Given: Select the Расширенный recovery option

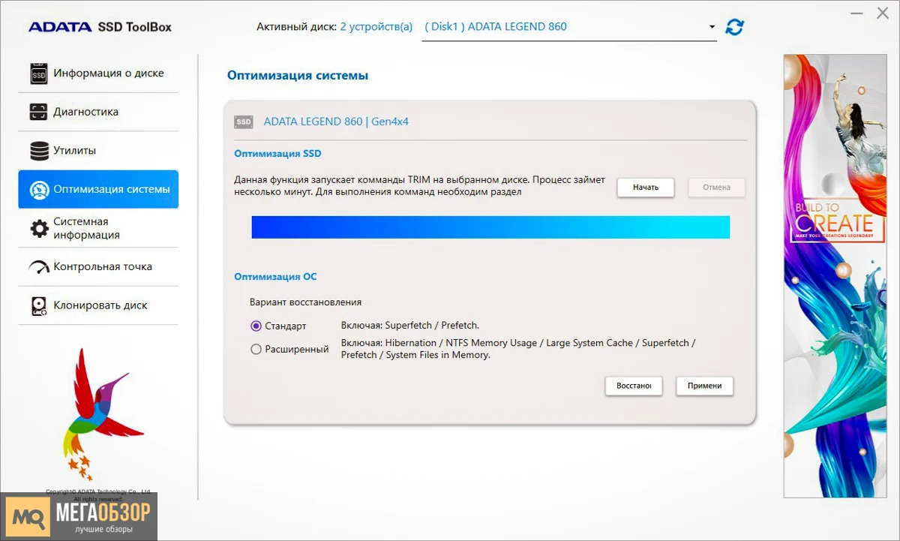Looking at the screenshot, I should [256, 349].
